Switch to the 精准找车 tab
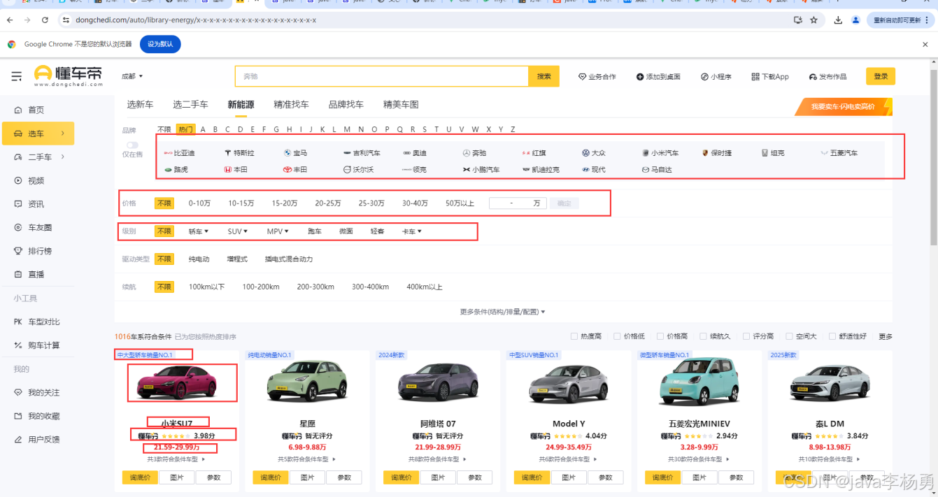Viewport: 938px width, 497px height. 291,105
